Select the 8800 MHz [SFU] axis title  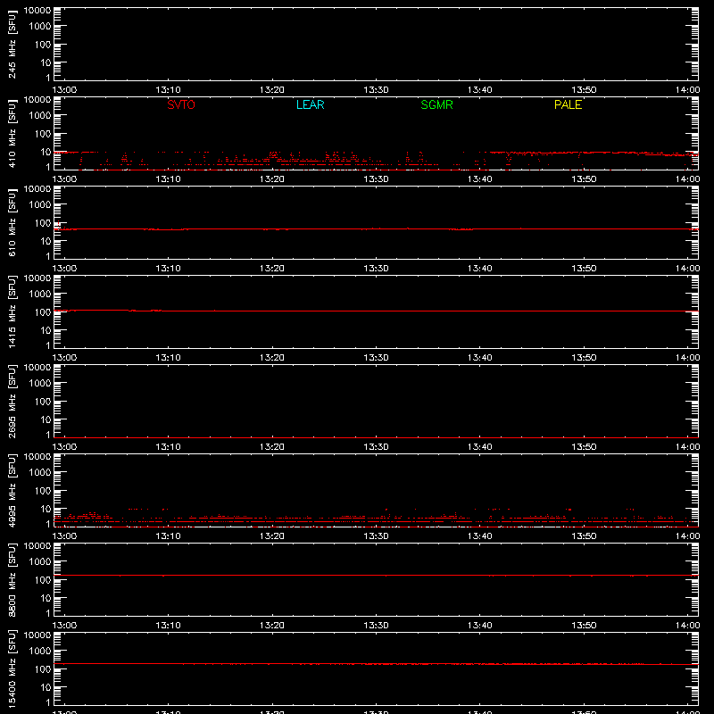(12, 579)
